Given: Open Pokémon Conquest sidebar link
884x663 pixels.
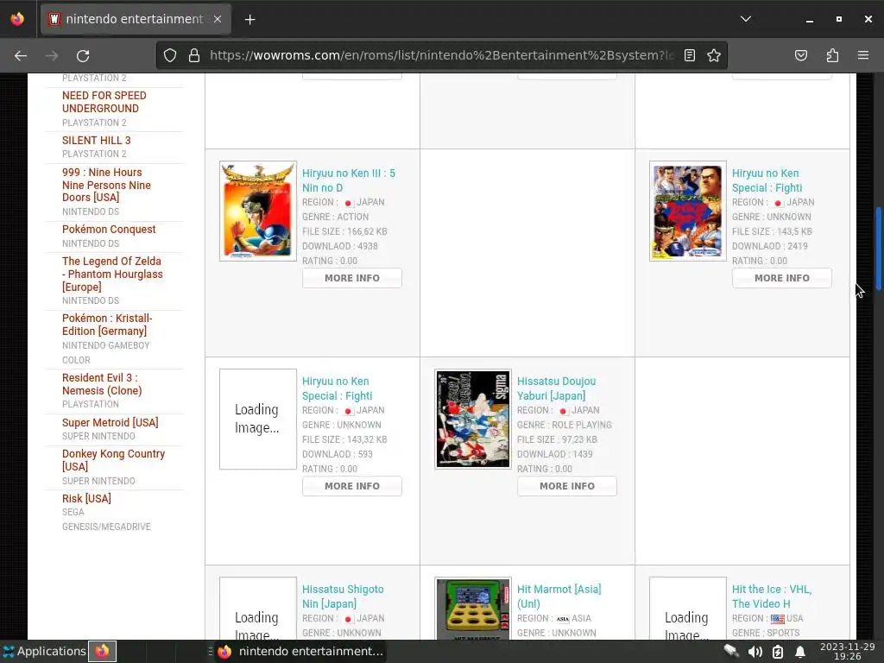Looking at the screenshot, I should point(109,230).
